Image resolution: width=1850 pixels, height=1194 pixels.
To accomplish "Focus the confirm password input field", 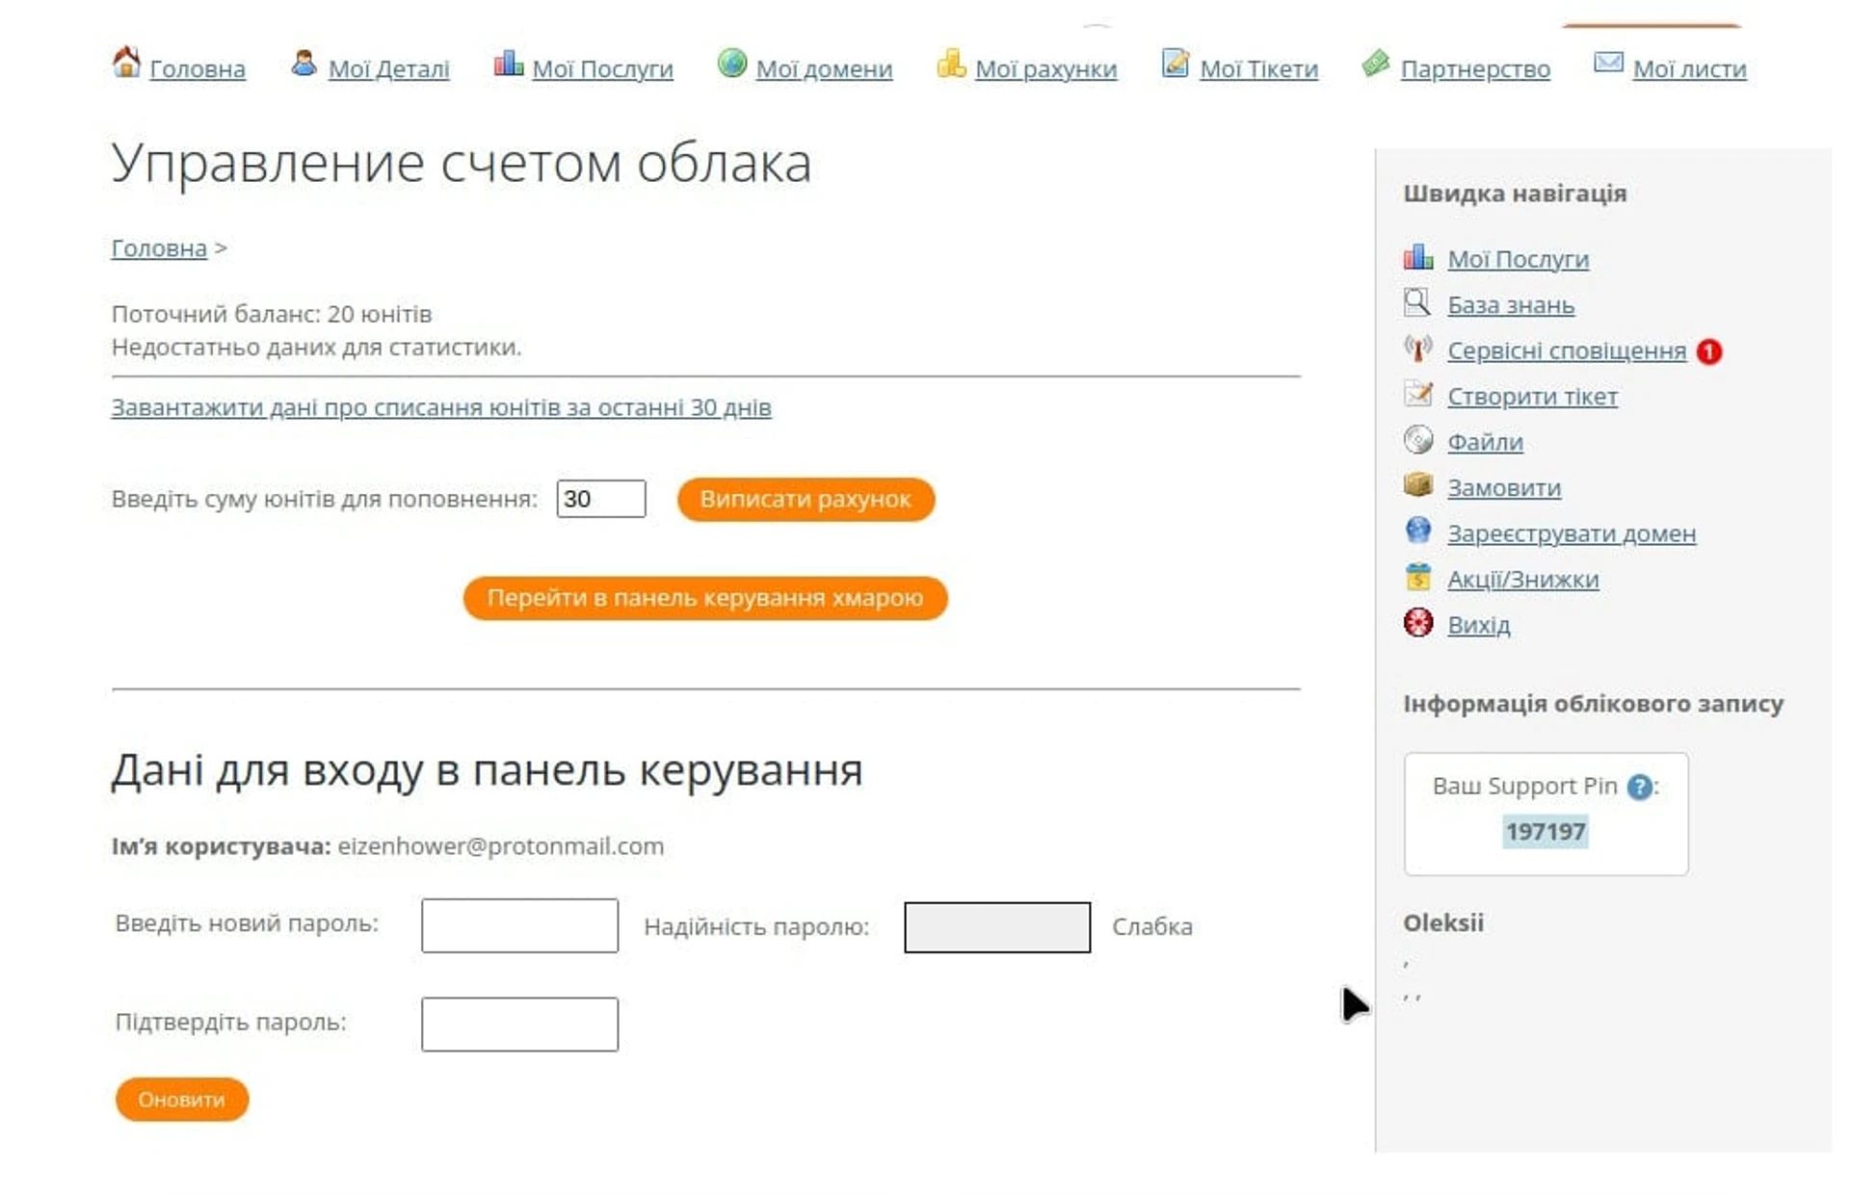I will 519,1025.
